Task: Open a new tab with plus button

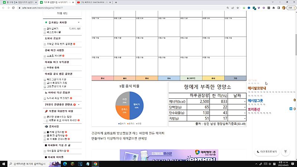Action: pyautogui.click(x=116, y=2)
